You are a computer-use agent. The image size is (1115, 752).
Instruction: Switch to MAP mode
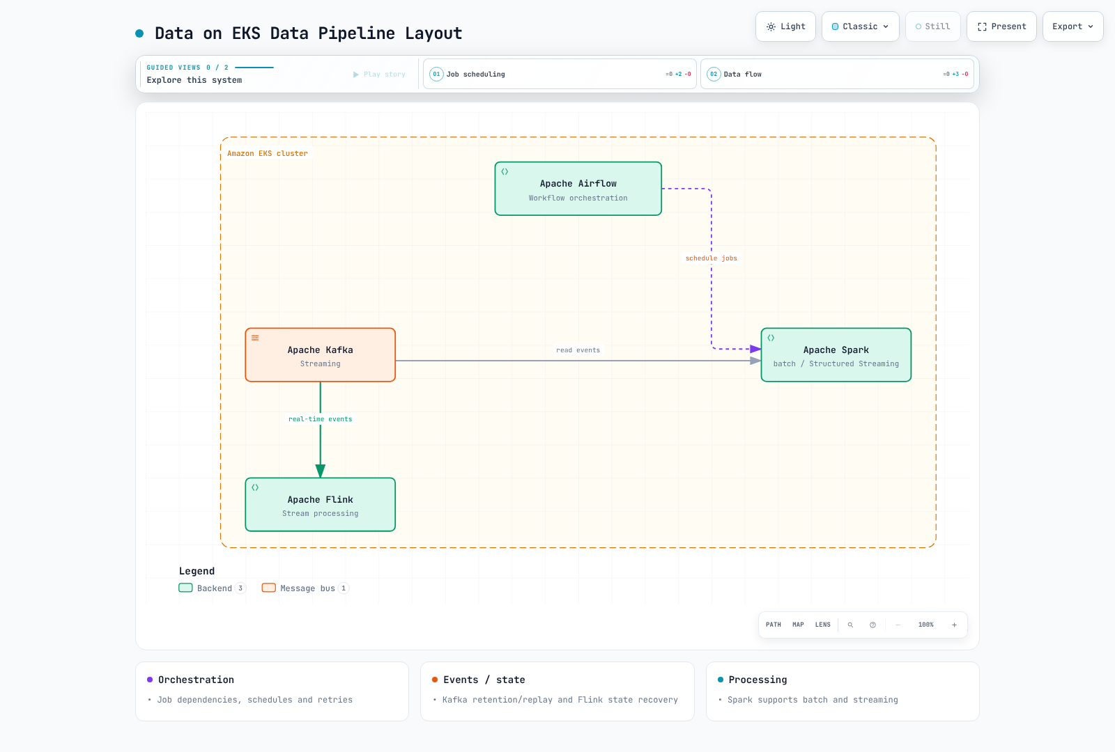pos(798,625)
